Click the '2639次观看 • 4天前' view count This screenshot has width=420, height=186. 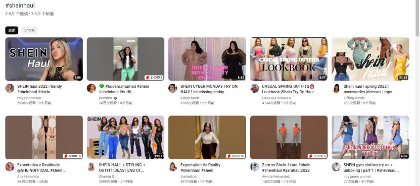32,181
